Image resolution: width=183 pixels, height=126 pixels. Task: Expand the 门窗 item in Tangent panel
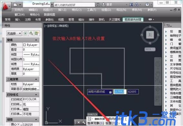pyautogui.click(x=166, y=44)
